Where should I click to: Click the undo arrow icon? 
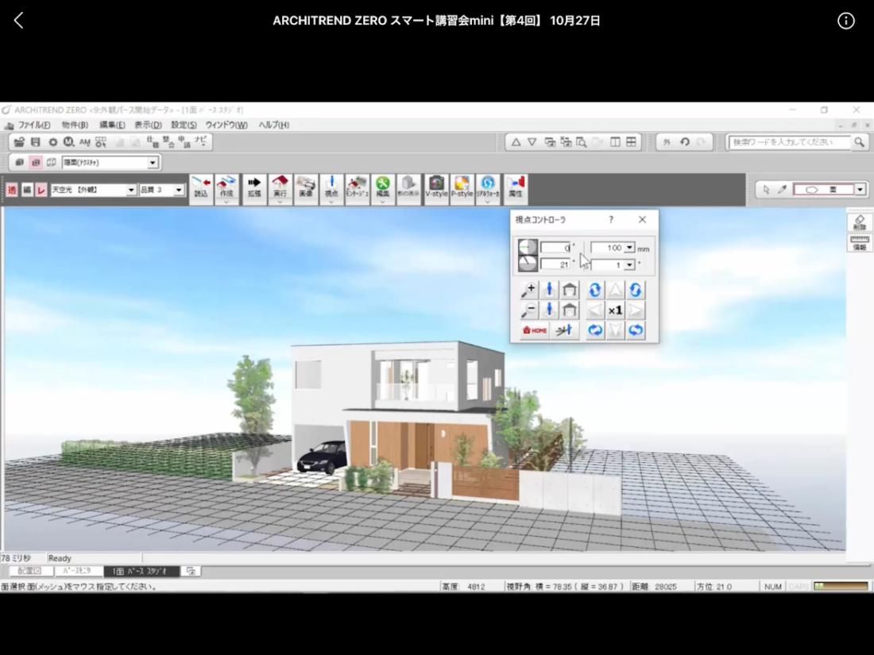[684, 142]
